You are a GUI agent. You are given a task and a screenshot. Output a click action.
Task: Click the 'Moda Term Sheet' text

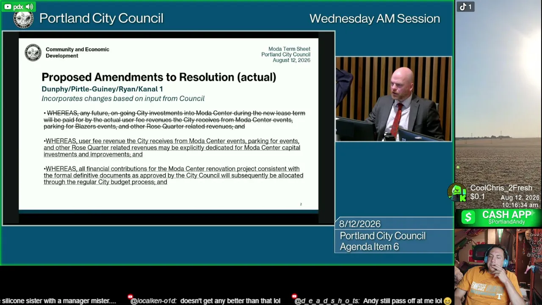click(x=289, y=49)
